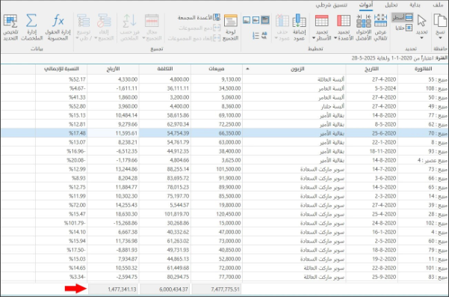Click the تحديد selection arrow tool
The height and width of the screenshot is (297, 449).
(421, 21)
